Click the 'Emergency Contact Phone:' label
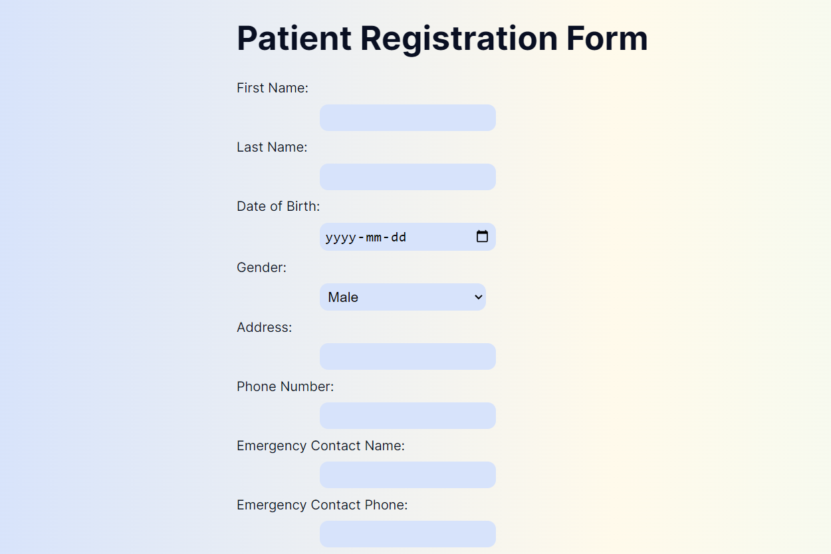The image size is (831, 554). (322, 505)
